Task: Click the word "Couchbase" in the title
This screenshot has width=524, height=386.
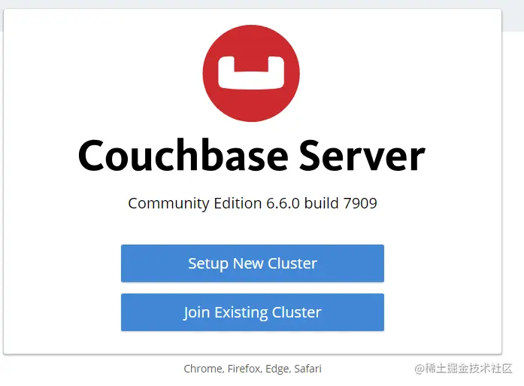Action: tap(183, 156)
